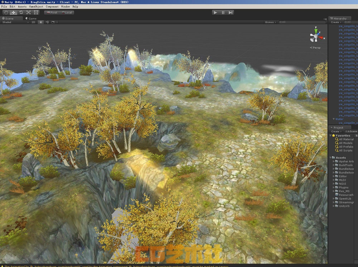Open the Create dropdown in Project panel

point(336,131)
